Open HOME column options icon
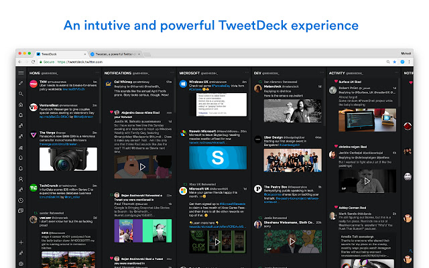The height and width of the screenshot is (268, 429). [x=97, y=72]
